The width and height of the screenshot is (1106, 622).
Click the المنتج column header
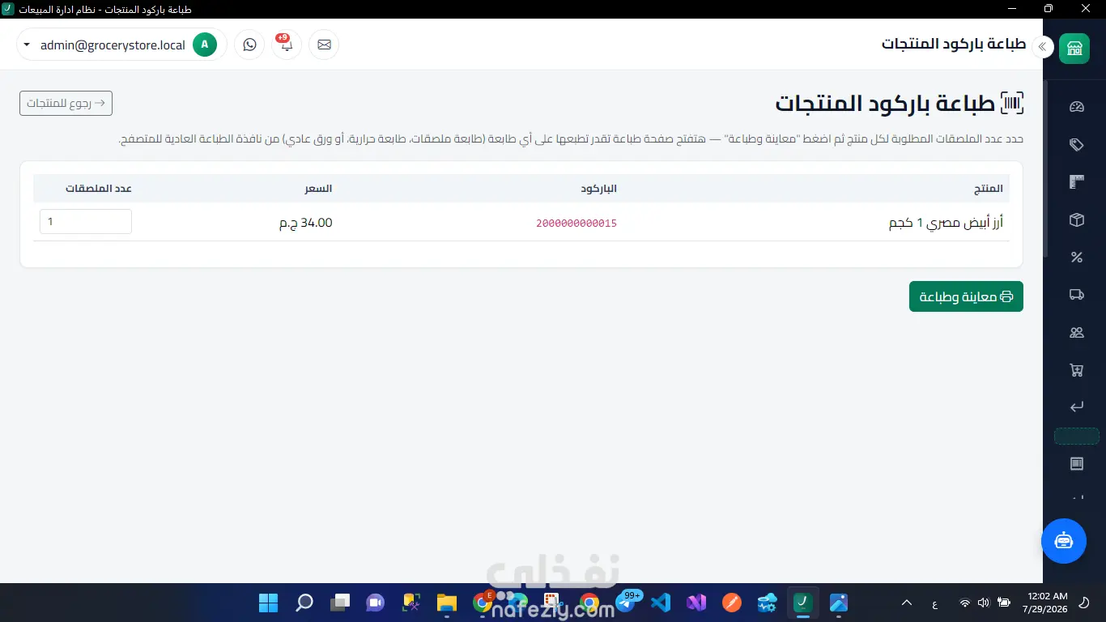[x=989, y=189]
